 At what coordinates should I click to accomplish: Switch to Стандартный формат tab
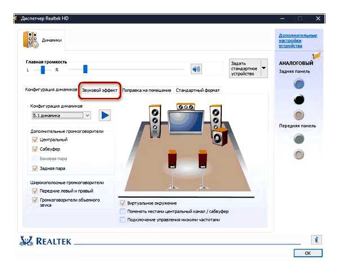[x=198, y=90]
